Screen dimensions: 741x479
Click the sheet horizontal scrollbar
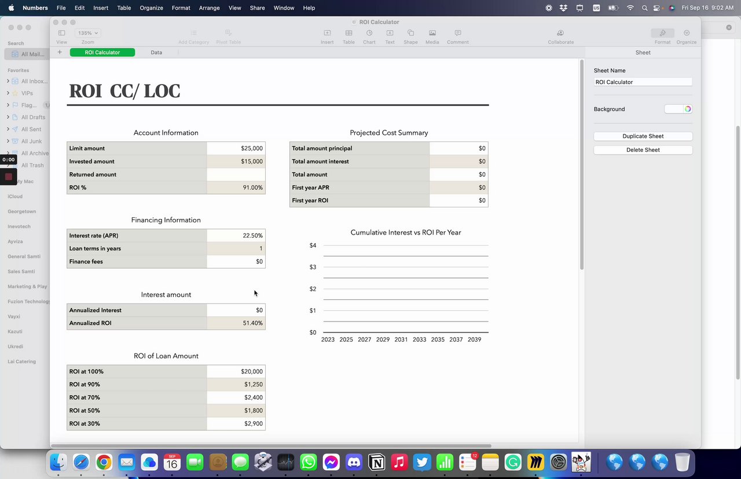[x=271, y=446]
